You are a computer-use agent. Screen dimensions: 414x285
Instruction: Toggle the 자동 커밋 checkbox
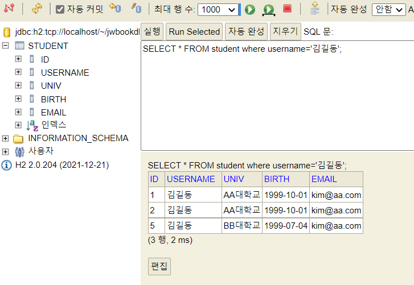pos(60,10)
